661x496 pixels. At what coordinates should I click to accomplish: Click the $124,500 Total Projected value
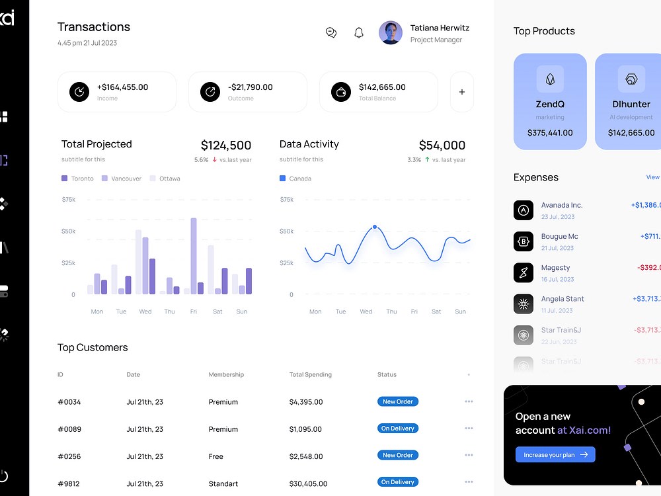click(226, 145)
